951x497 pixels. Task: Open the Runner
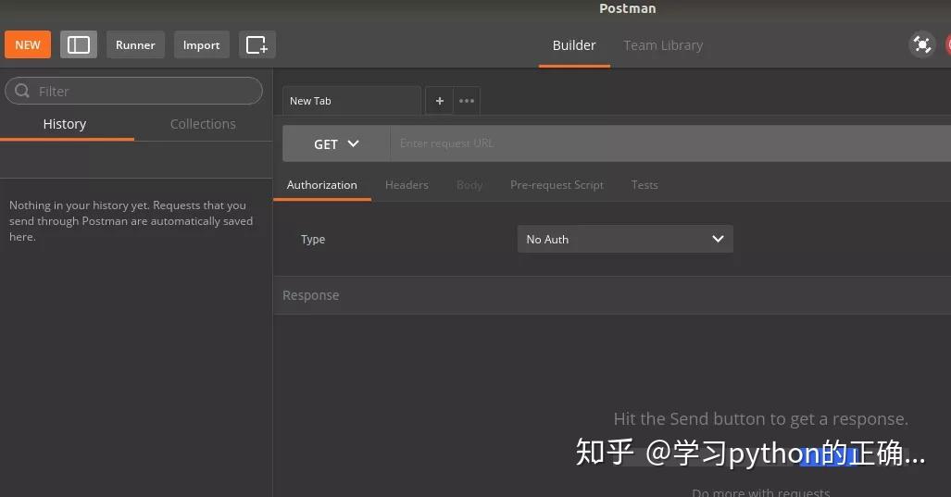click(135, 44)
